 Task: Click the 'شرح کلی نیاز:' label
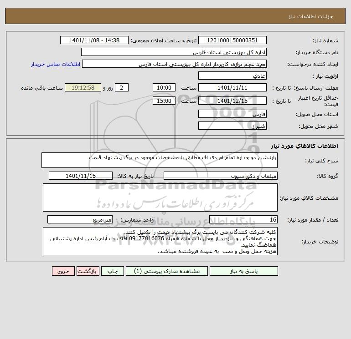(322, 161)
